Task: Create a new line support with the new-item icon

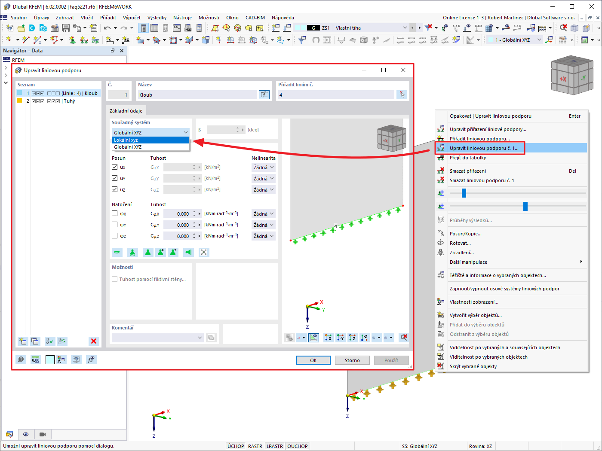Action: (22, 341)
